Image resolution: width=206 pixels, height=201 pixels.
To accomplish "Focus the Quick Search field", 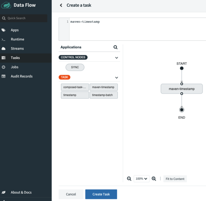I will click(24, 18).
